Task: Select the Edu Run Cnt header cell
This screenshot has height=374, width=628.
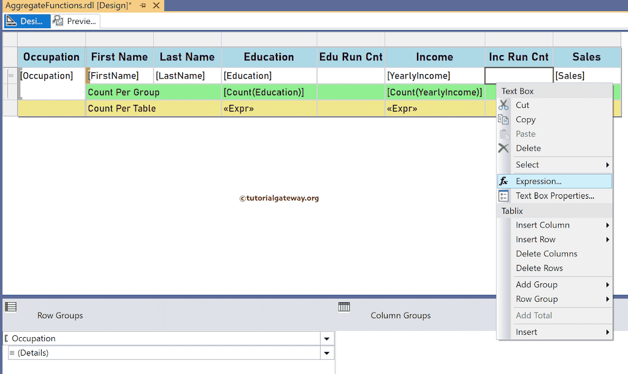Action: tap(351, 57)
